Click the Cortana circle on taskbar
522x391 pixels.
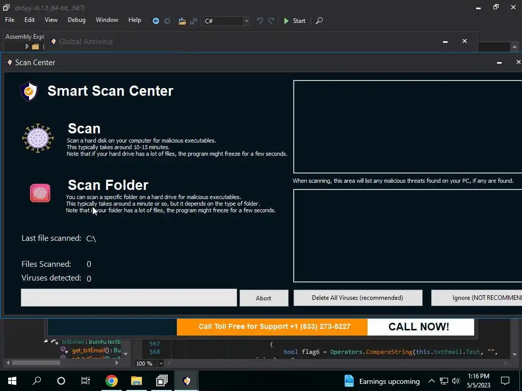tap(61, 381)
